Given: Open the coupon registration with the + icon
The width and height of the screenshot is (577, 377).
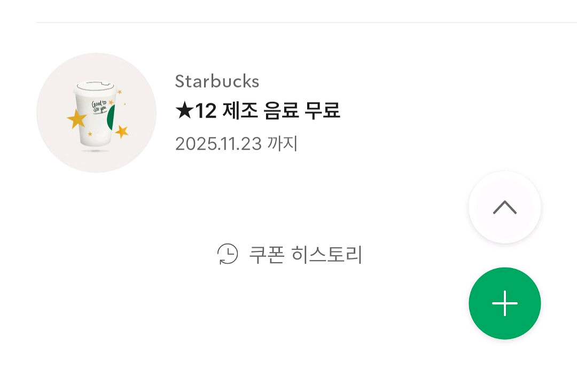Looking at the screenshot, I should point(504,303).
